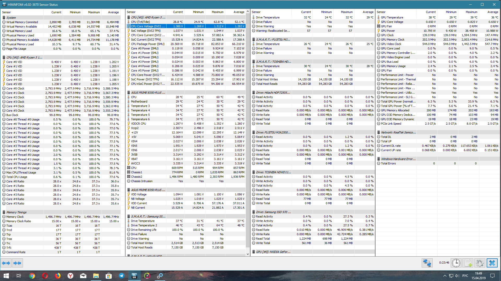Image resolution: width=501 pixels, height=281 pixels.
Task: Click the collapse columns arrows button
Action: 17,263
